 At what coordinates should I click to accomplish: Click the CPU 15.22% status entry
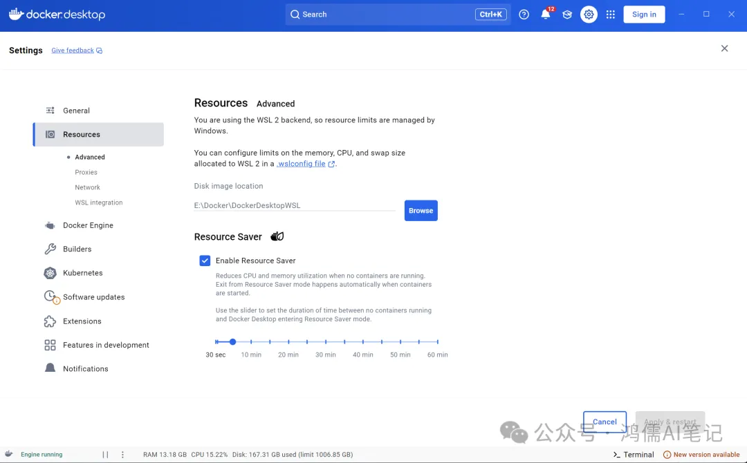(209, 455)
